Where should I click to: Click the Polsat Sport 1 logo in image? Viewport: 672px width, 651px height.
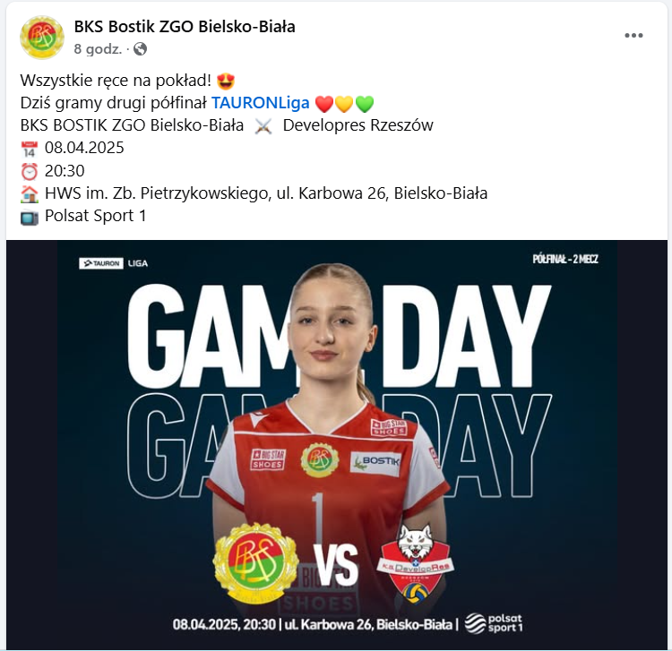pos(494,623)
